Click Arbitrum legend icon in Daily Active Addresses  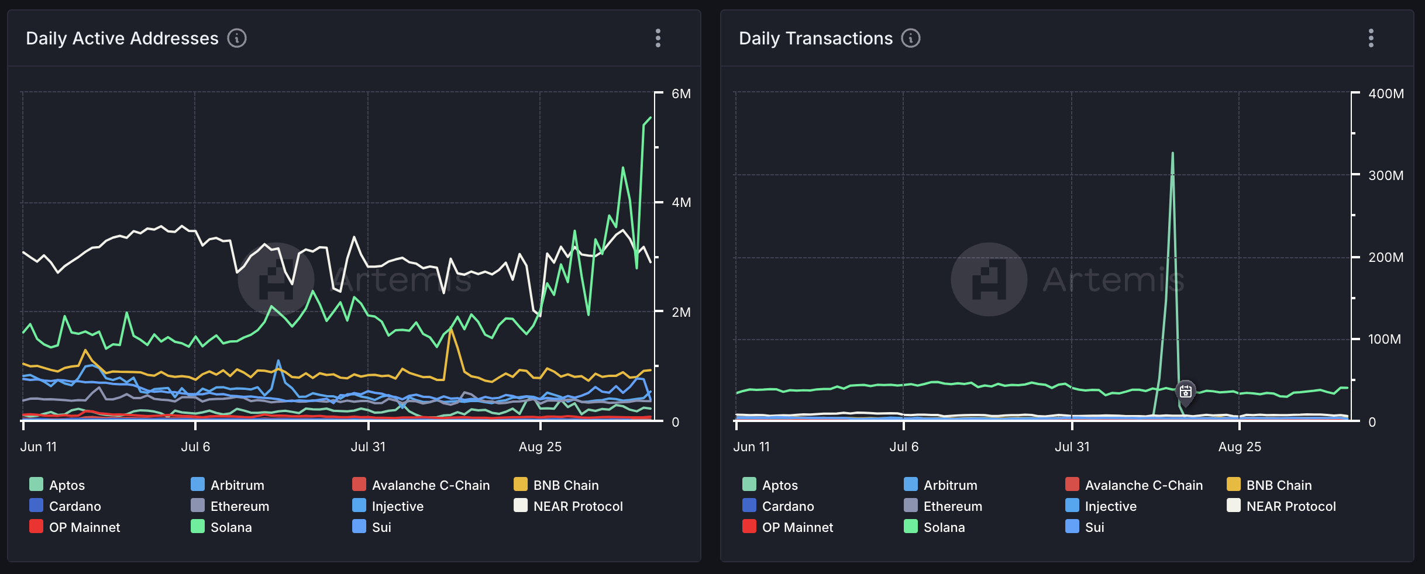(x=198, y=485)
